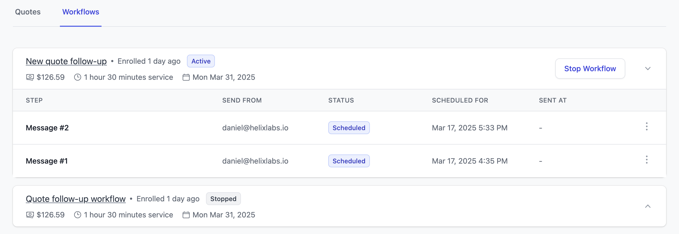The height and width of the screenshot is (234, 679).
Task: Click the clock icon in New quote follow-up card
Action: pyautogui.click(x=78, y=77)
